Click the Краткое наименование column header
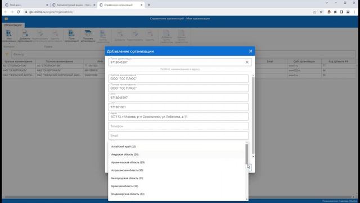This screenshot has height=203, width=360. coord(19,61)
